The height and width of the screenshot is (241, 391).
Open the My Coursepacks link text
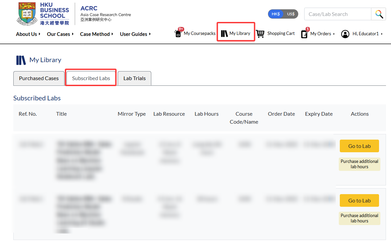(x=199, y=33)
